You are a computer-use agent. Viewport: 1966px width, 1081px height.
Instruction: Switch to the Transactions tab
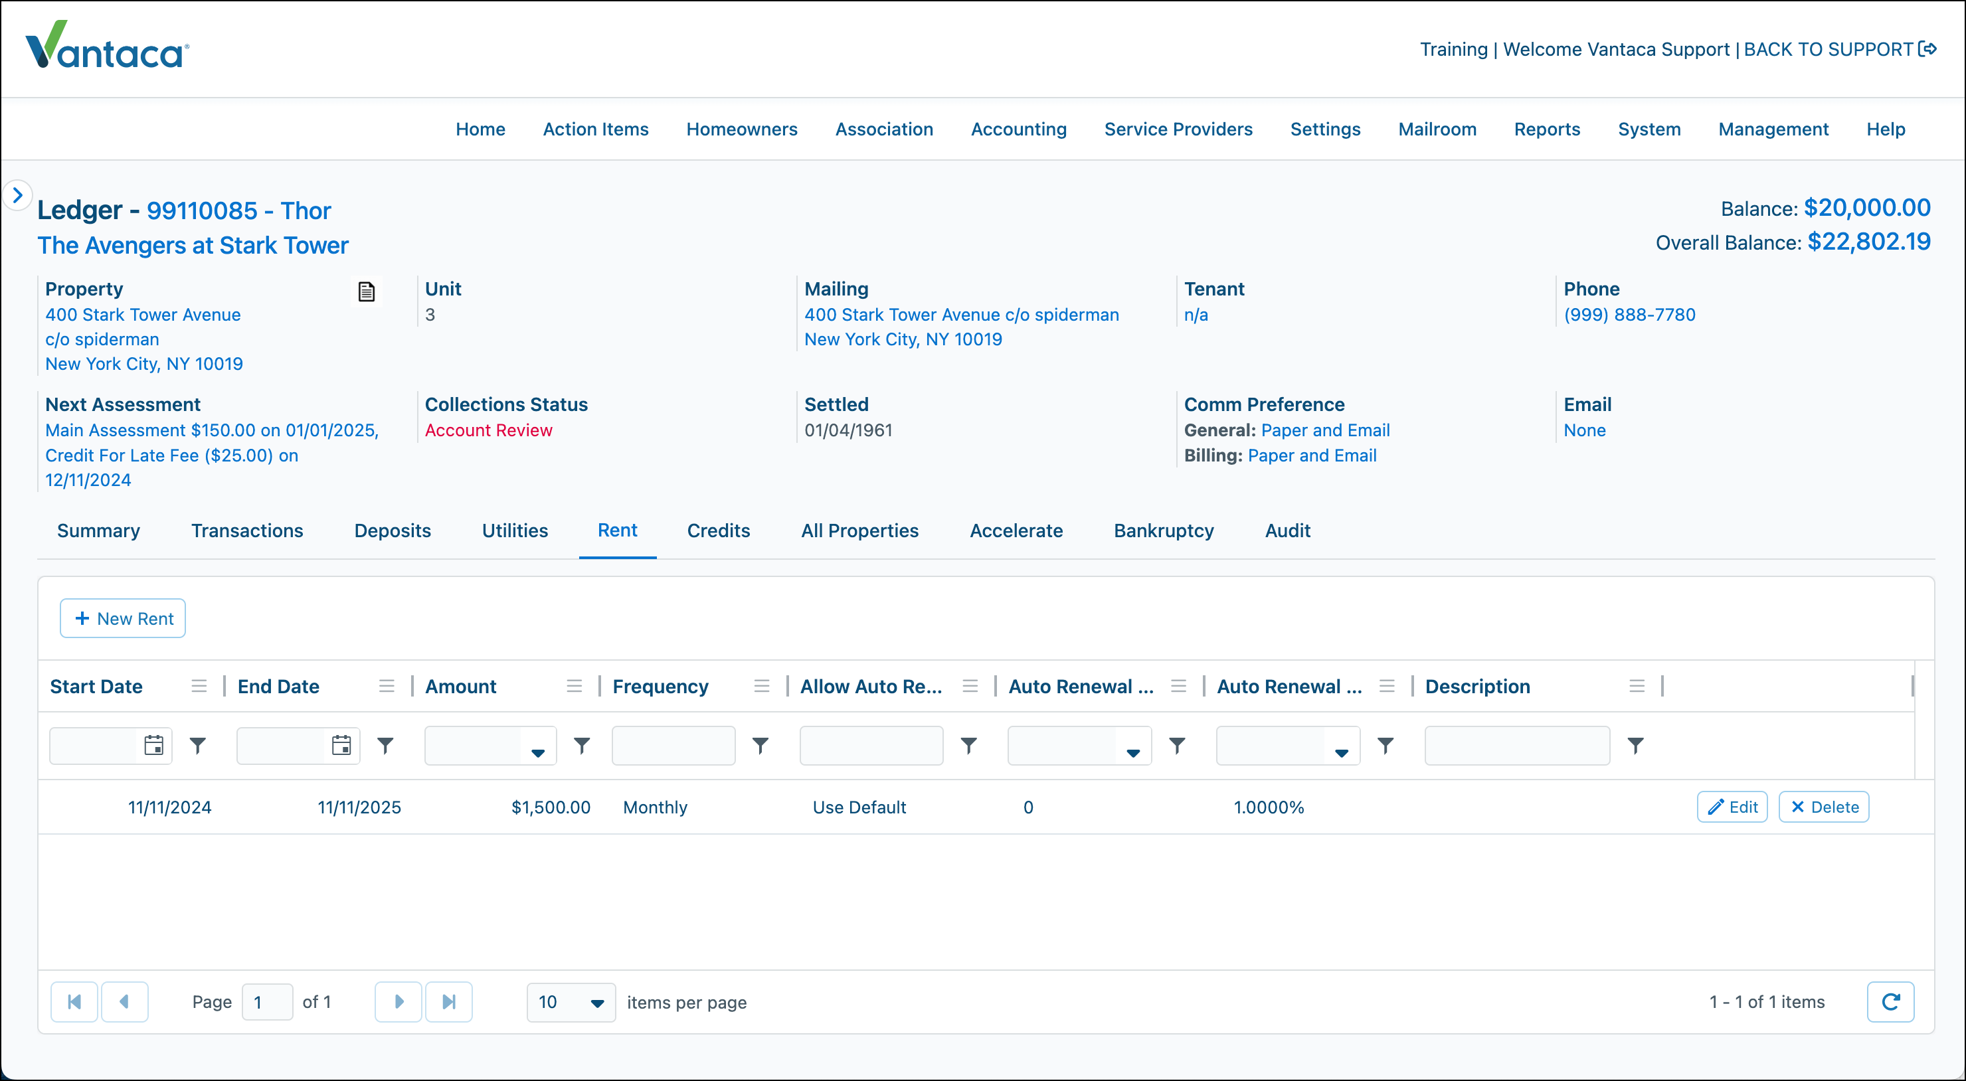coord(247,530)
